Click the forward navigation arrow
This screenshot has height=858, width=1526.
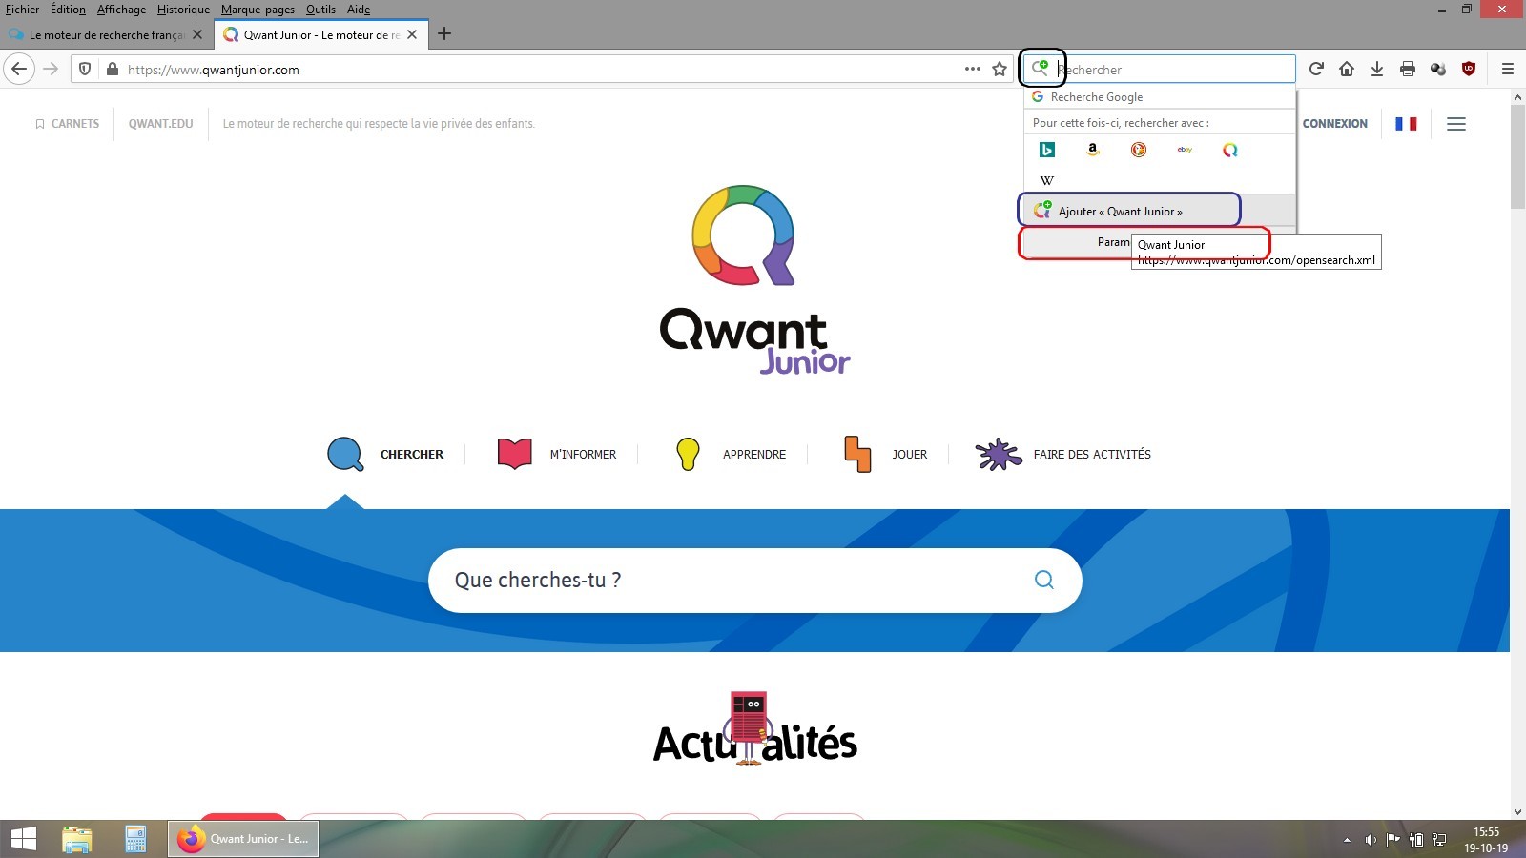point(52,69)
